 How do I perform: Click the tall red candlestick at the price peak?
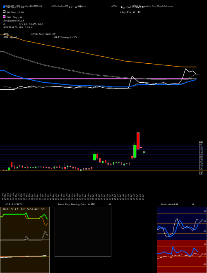(138, 141)
